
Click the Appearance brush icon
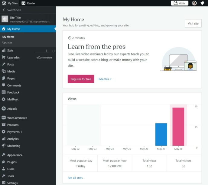4,155
